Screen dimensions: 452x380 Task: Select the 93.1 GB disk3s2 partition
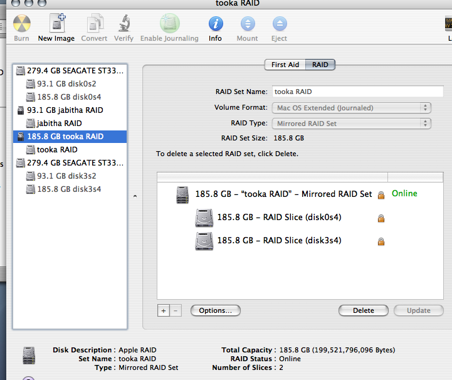(70, 176)
